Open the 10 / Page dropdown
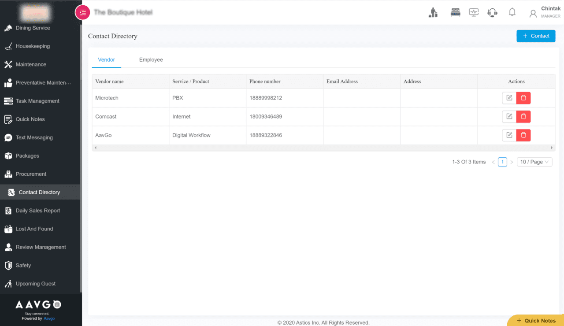 (x=534, y=162)
